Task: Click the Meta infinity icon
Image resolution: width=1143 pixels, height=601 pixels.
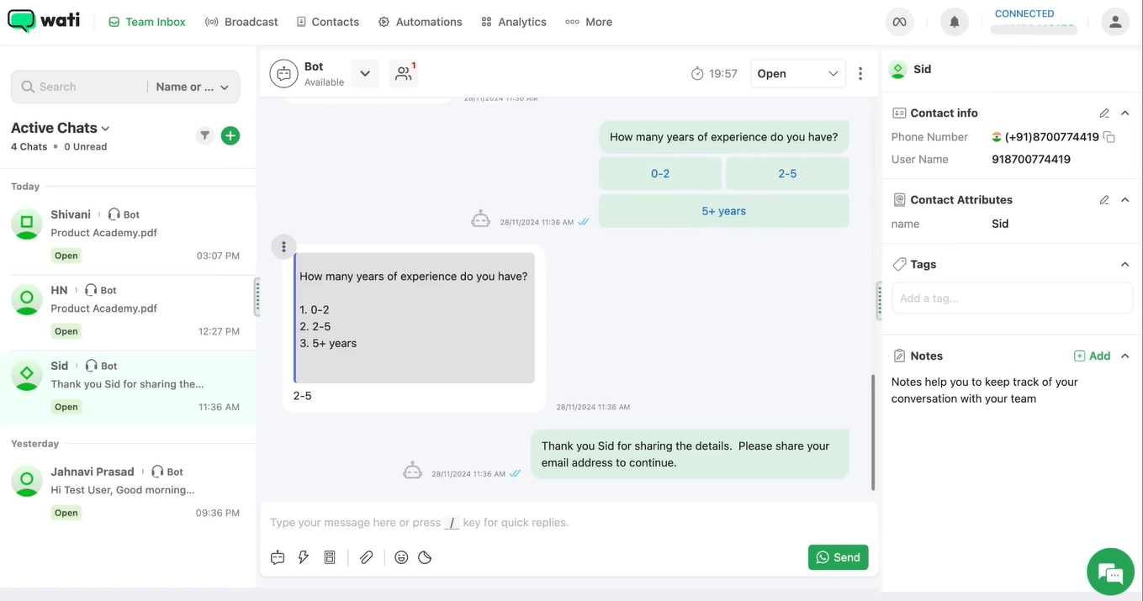Action: click(x=899, y=22)
